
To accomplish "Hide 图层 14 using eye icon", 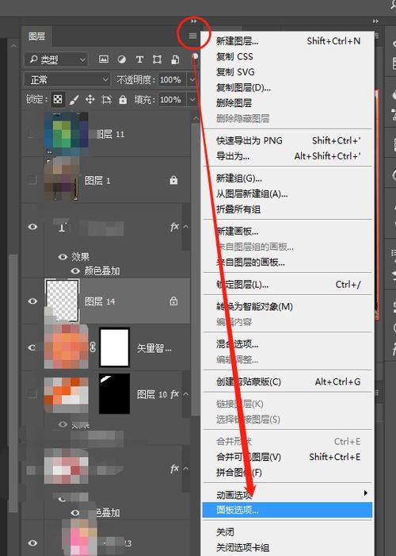I will click(32, 301).
